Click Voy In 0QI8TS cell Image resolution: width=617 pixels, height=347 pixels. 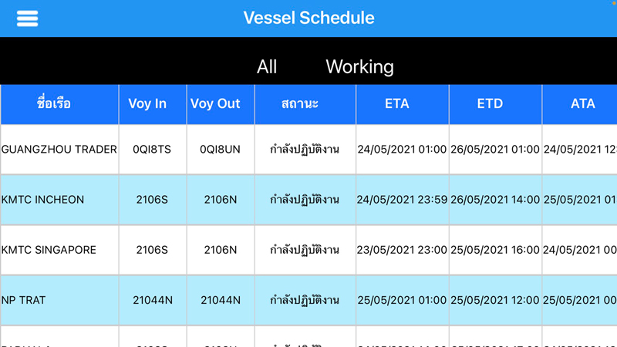152,150
